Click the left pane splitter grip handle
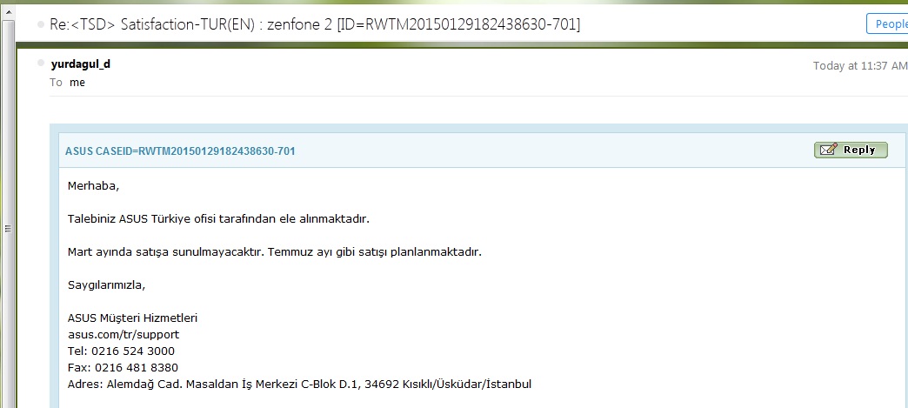 (x=8, y=228)
